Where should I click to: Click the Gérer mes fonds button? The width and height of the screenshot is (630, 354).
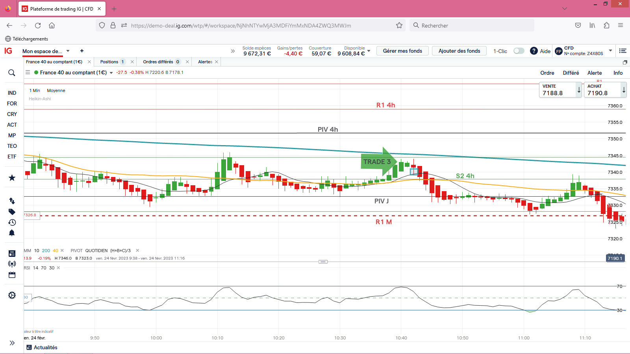(x=402, y=51)
